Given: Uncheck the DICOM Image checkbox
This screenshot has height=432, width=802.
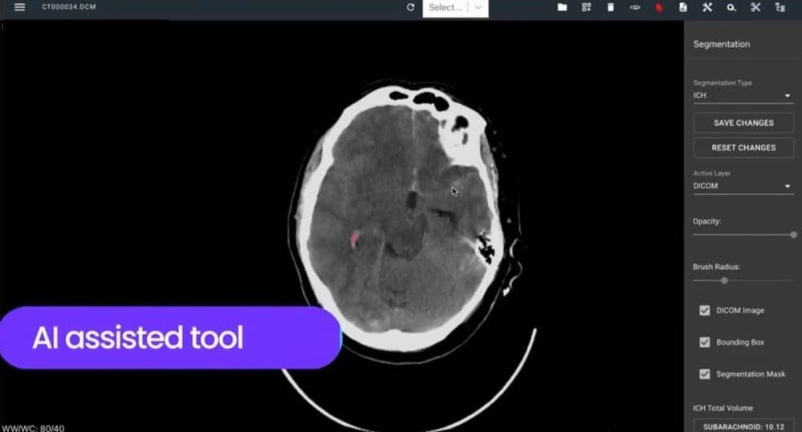Looking at the screenshot, I should coord(705,310).
